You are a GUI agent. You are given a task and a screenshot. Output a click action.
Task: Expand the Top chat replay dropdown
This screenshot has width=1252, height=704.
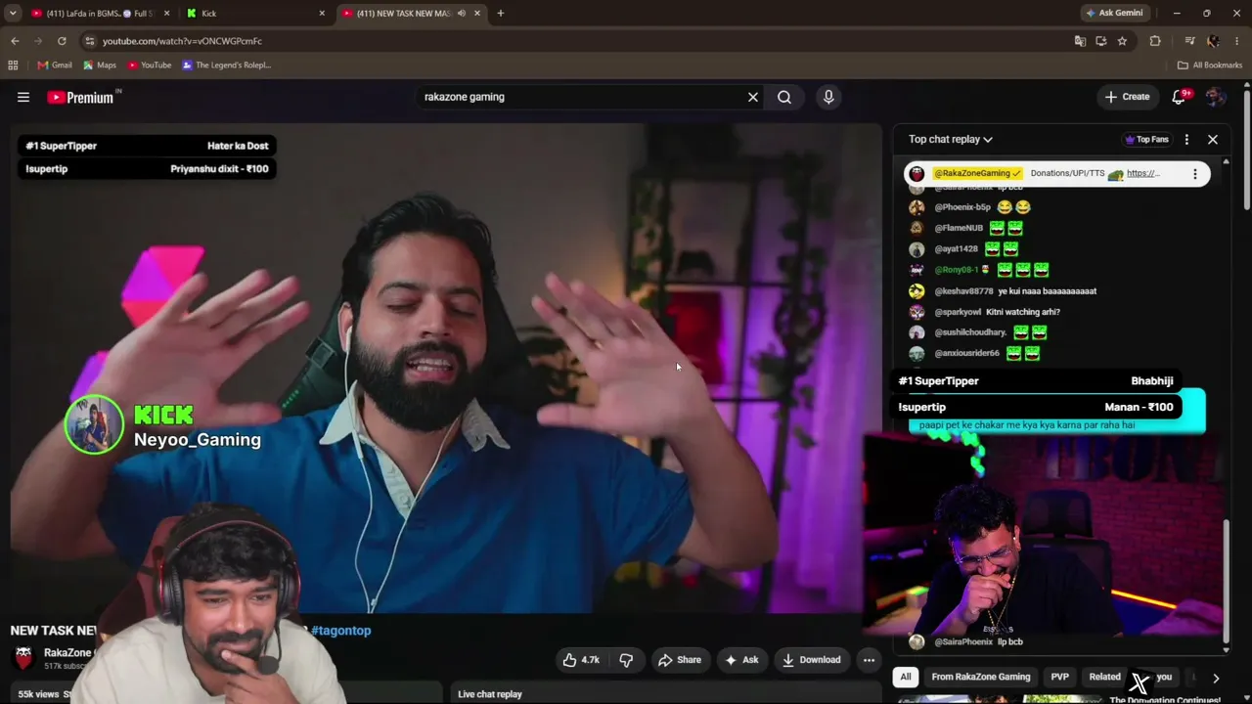950,140
